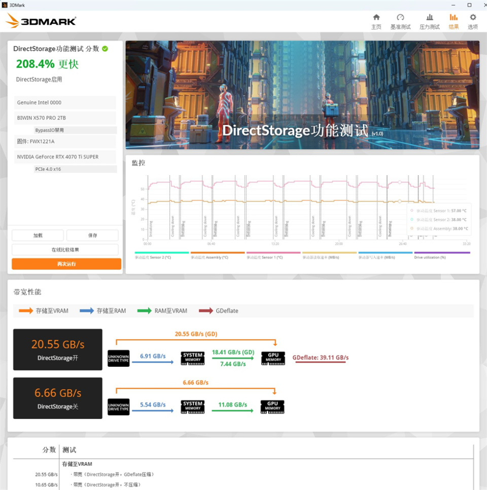Click the orange 再次运行 run again button
The width and height of the screenshot is (487, 490).
[x=66, y=264]
